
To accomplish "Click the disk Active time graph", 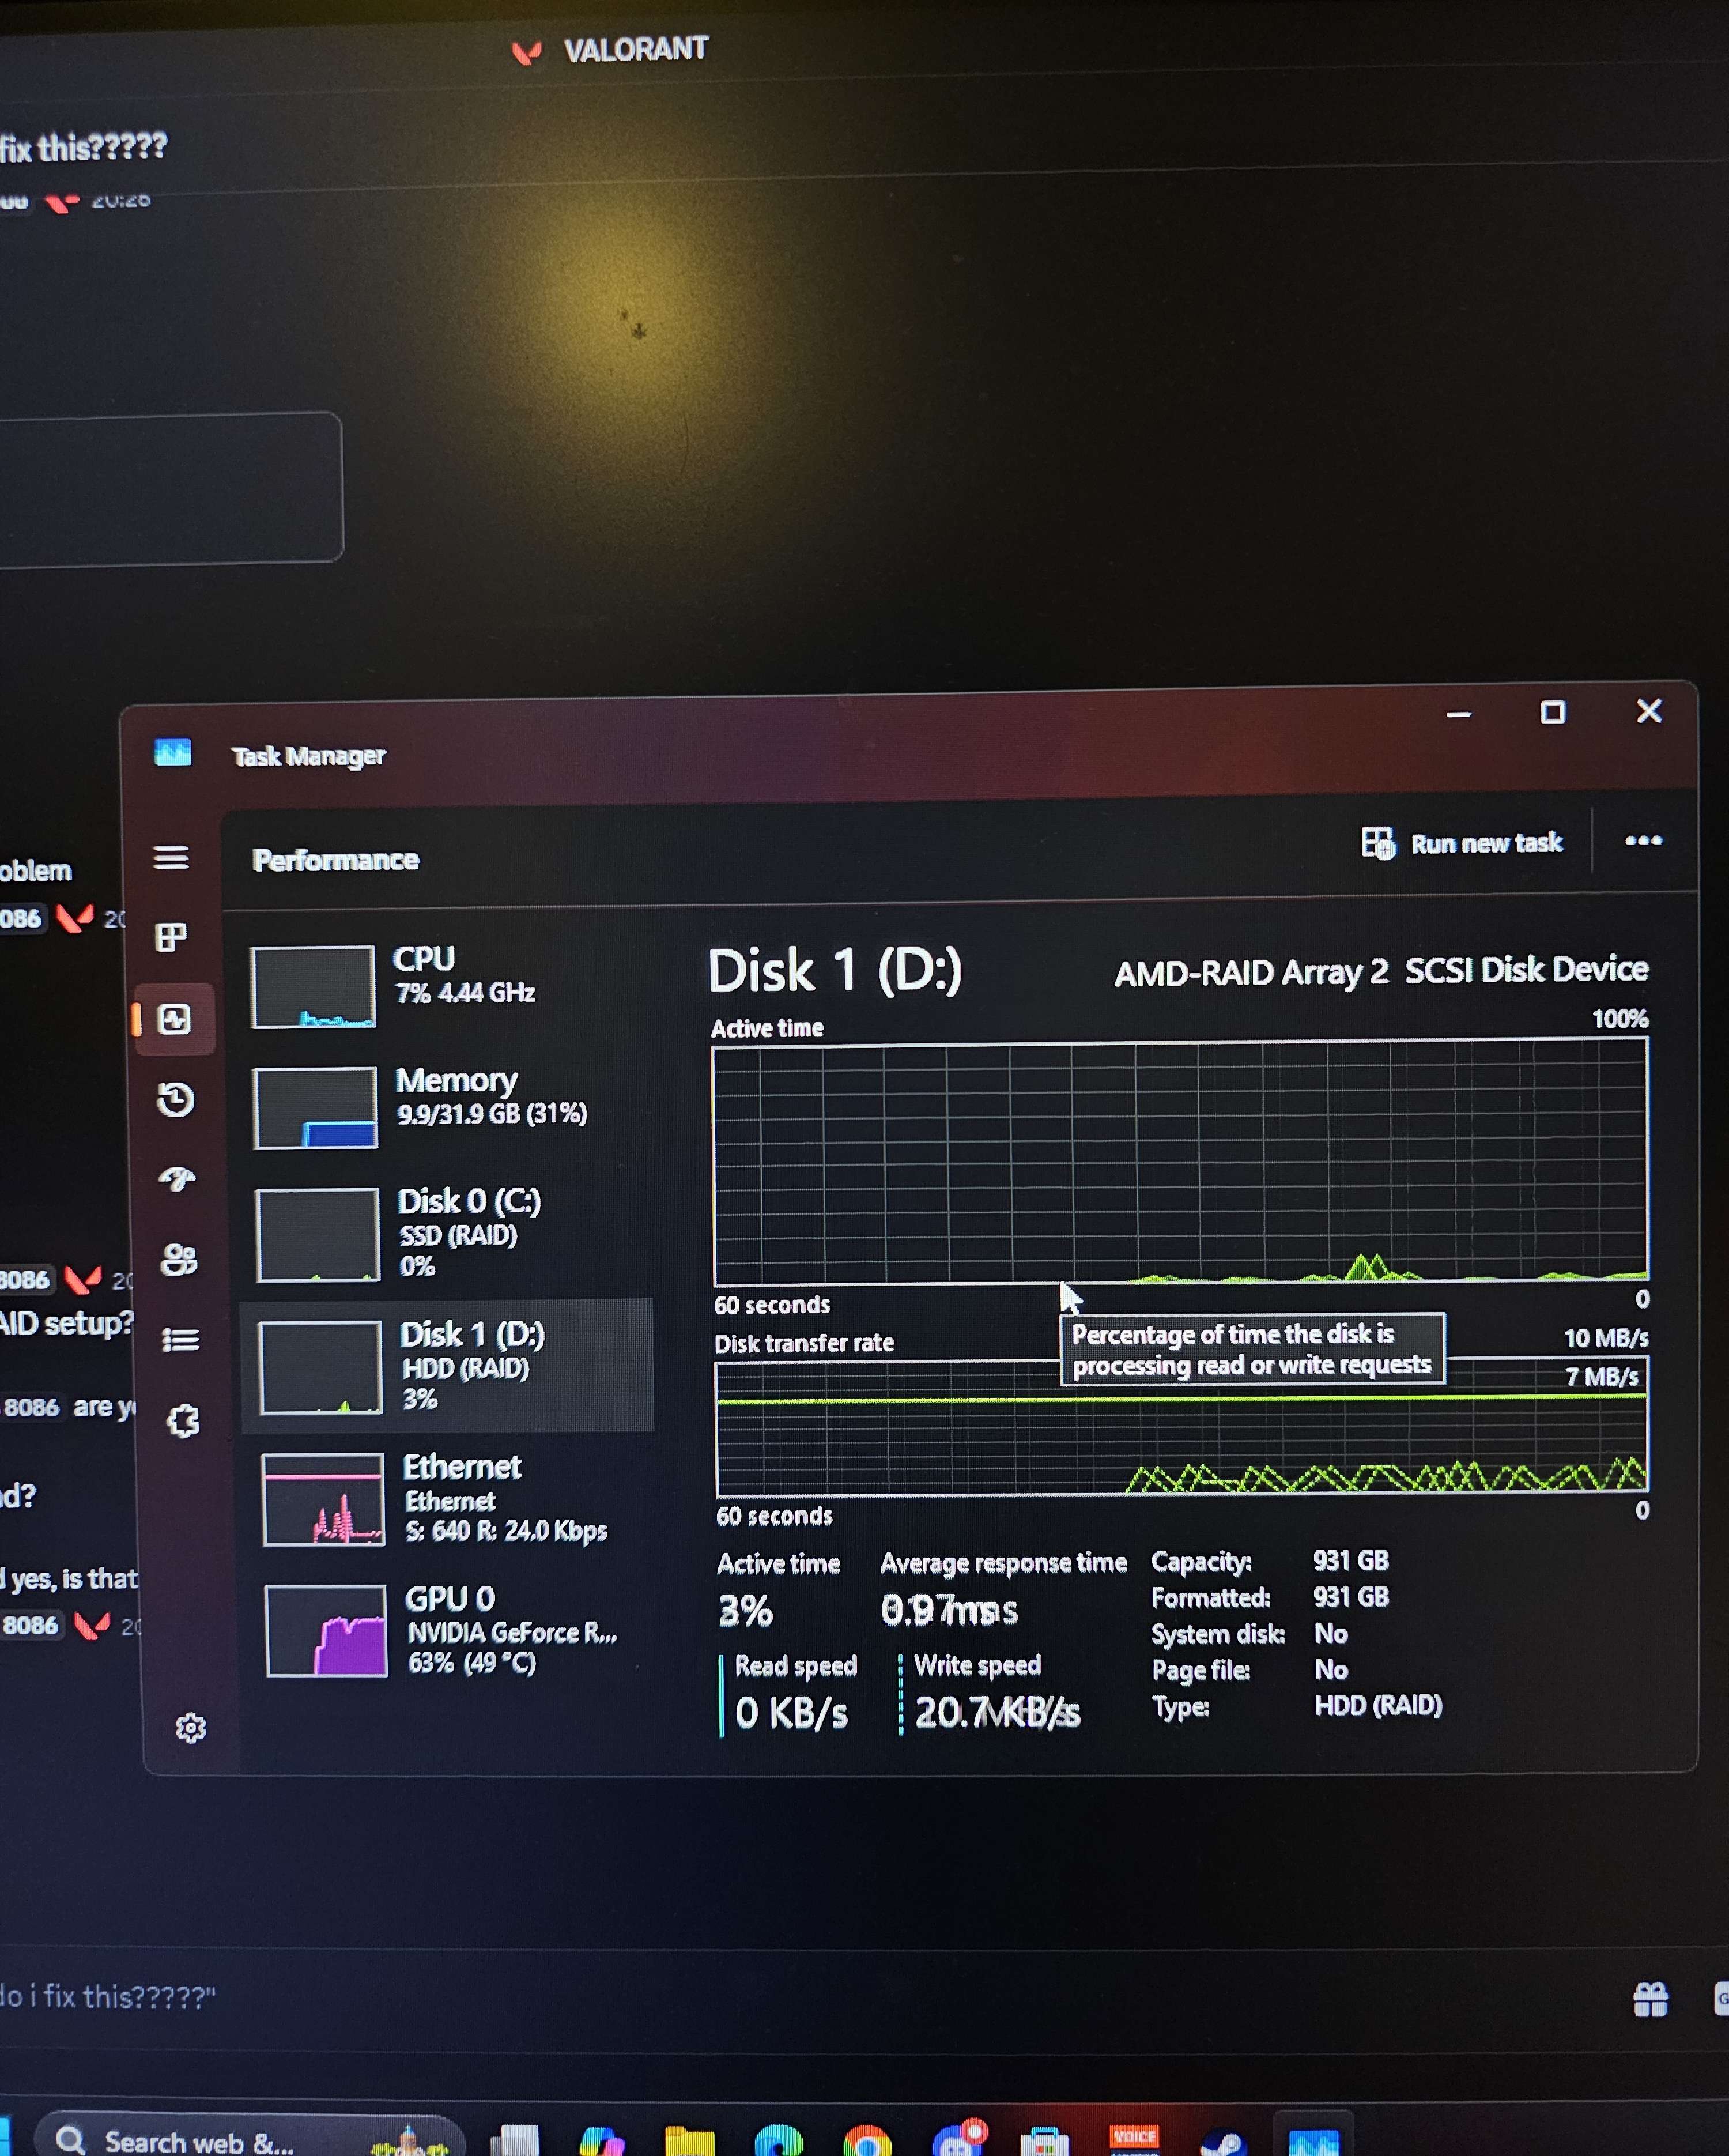I will [x=1180, y=1162].
